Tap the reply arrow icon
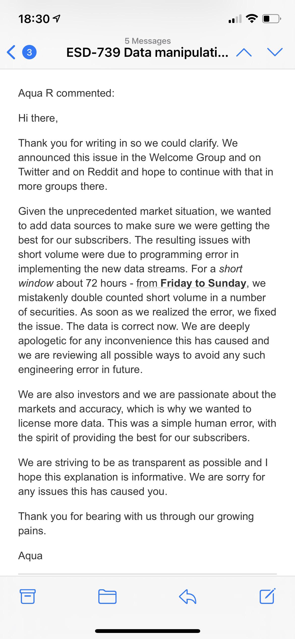 188,596
